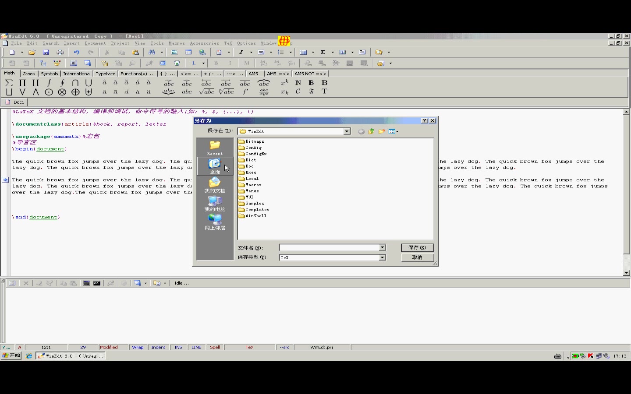Viewport: 631px width, 394px height.
Task: Toggle Indent mode in status bar
Action: (158, 347)
